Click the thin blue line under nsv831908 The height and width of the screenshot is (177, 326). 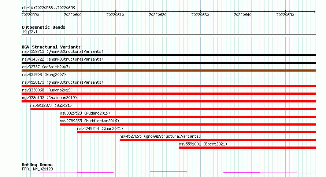tap(168, 78)
